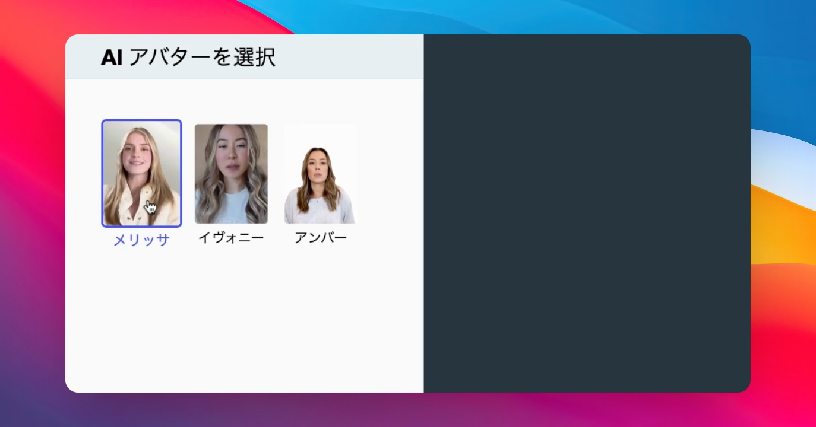
Task: Click the highlighted メリッサ avatar under the cursor
Action: click(141, 173)
